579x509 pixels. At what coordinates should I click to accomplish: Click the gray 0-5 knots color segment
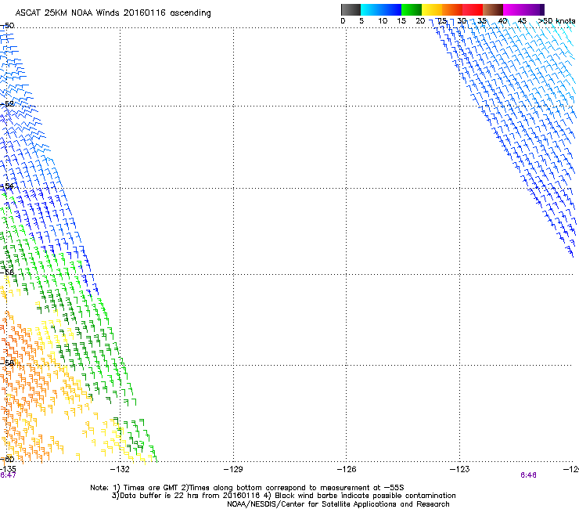[351, 9]
